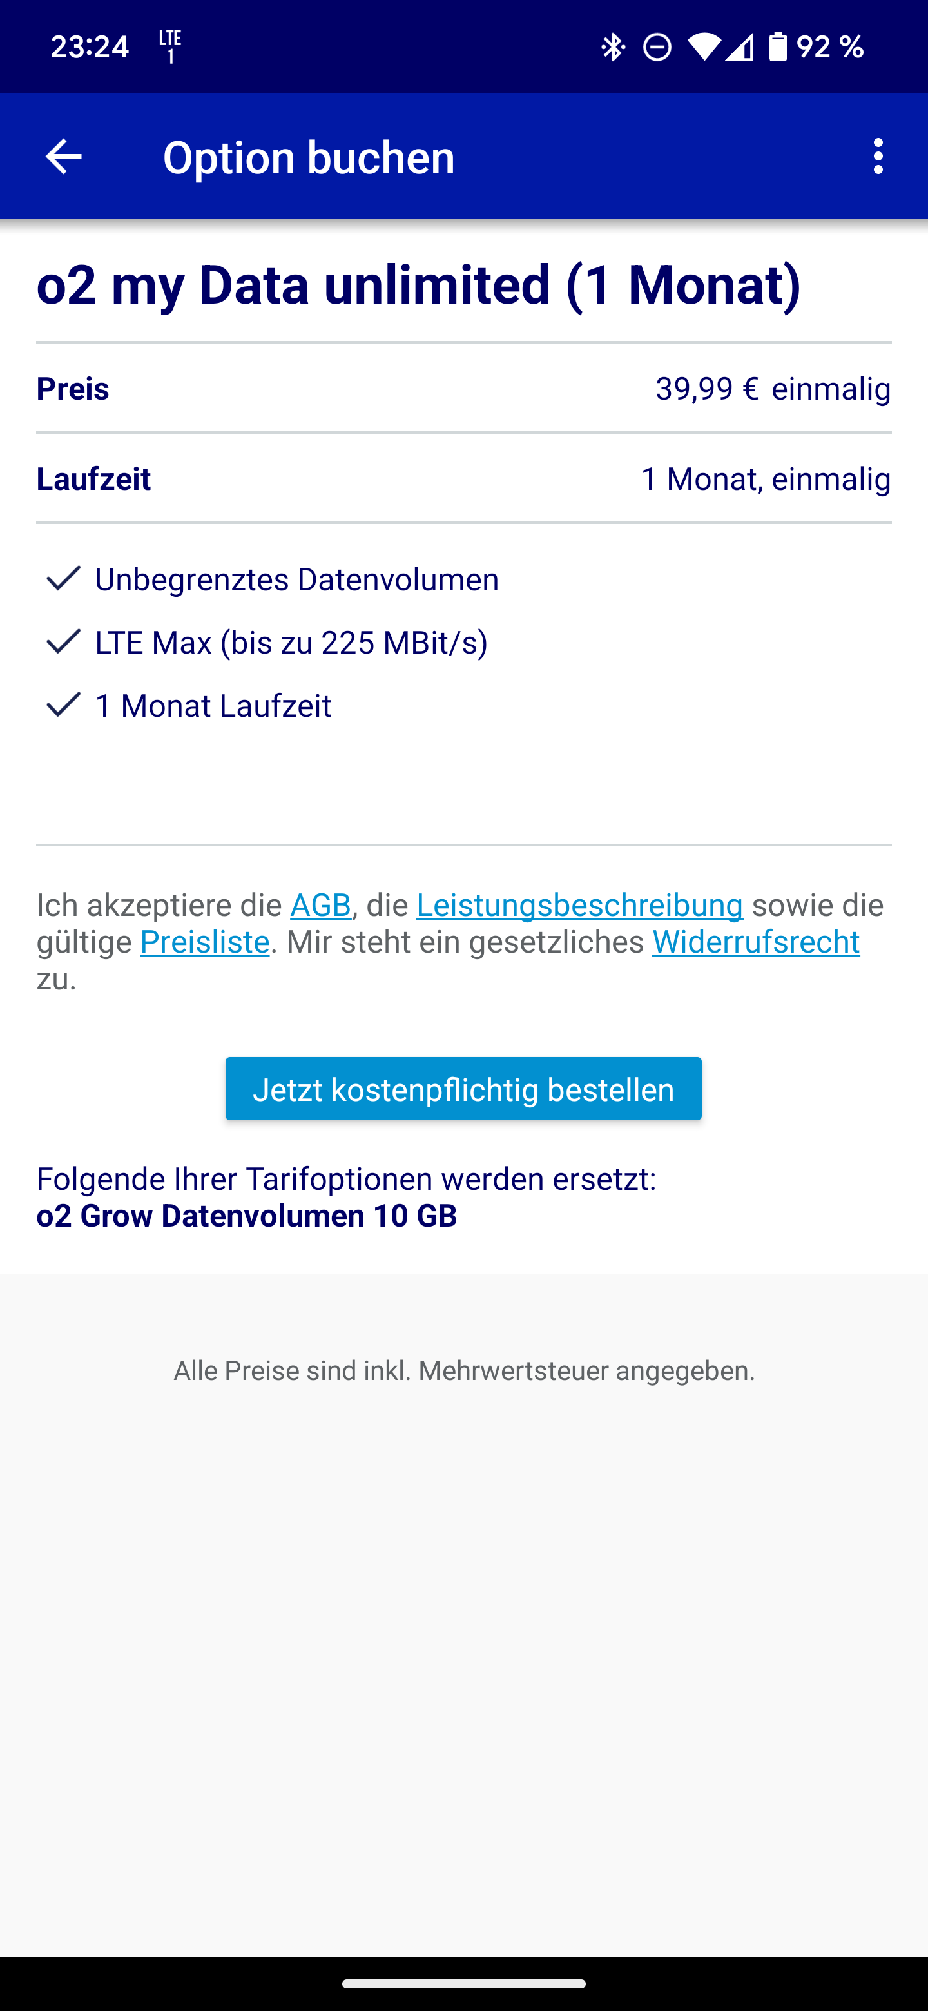This screenshot has width=928, height=2011.
Task: Tap o2 Grow Datenvolumen 10 GB text
Action: point(247,1216)
